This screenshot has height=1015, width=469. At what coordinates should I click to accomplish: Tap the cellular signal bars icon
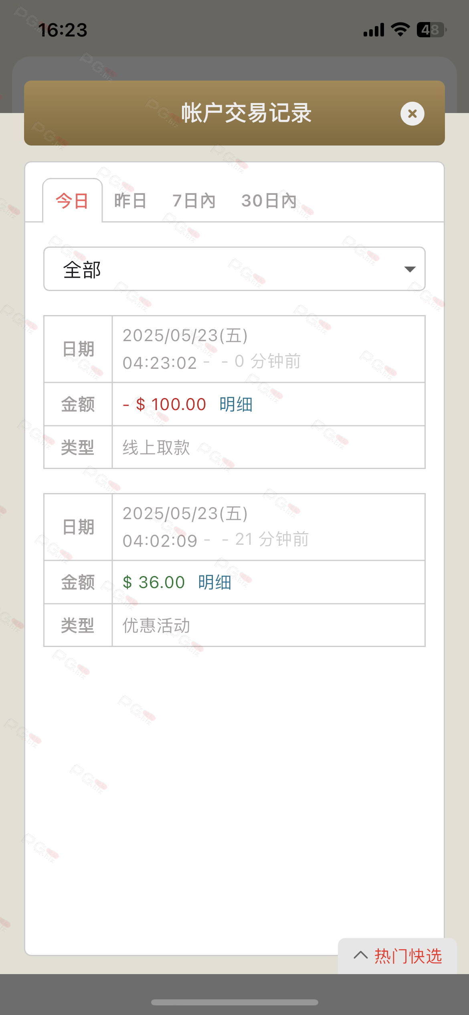[x=374, y=30]
